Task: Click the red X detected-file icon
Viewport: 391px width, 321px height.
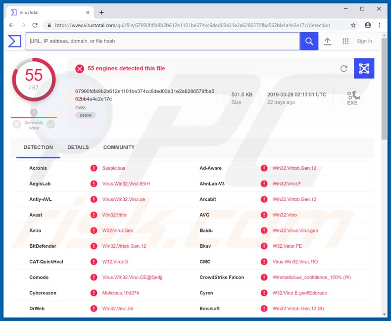Action: 80,69
